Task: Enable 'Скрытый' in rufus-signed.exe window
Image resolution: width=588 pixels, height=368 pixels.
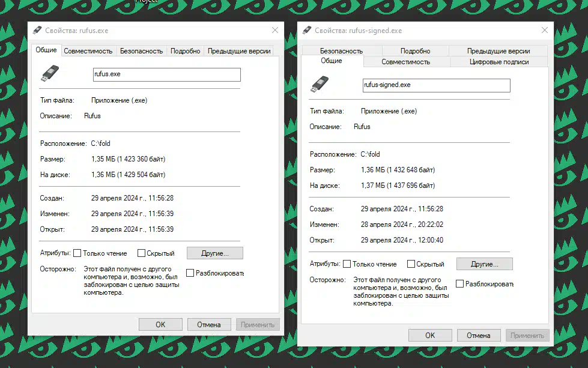Action: click(411, 264)
